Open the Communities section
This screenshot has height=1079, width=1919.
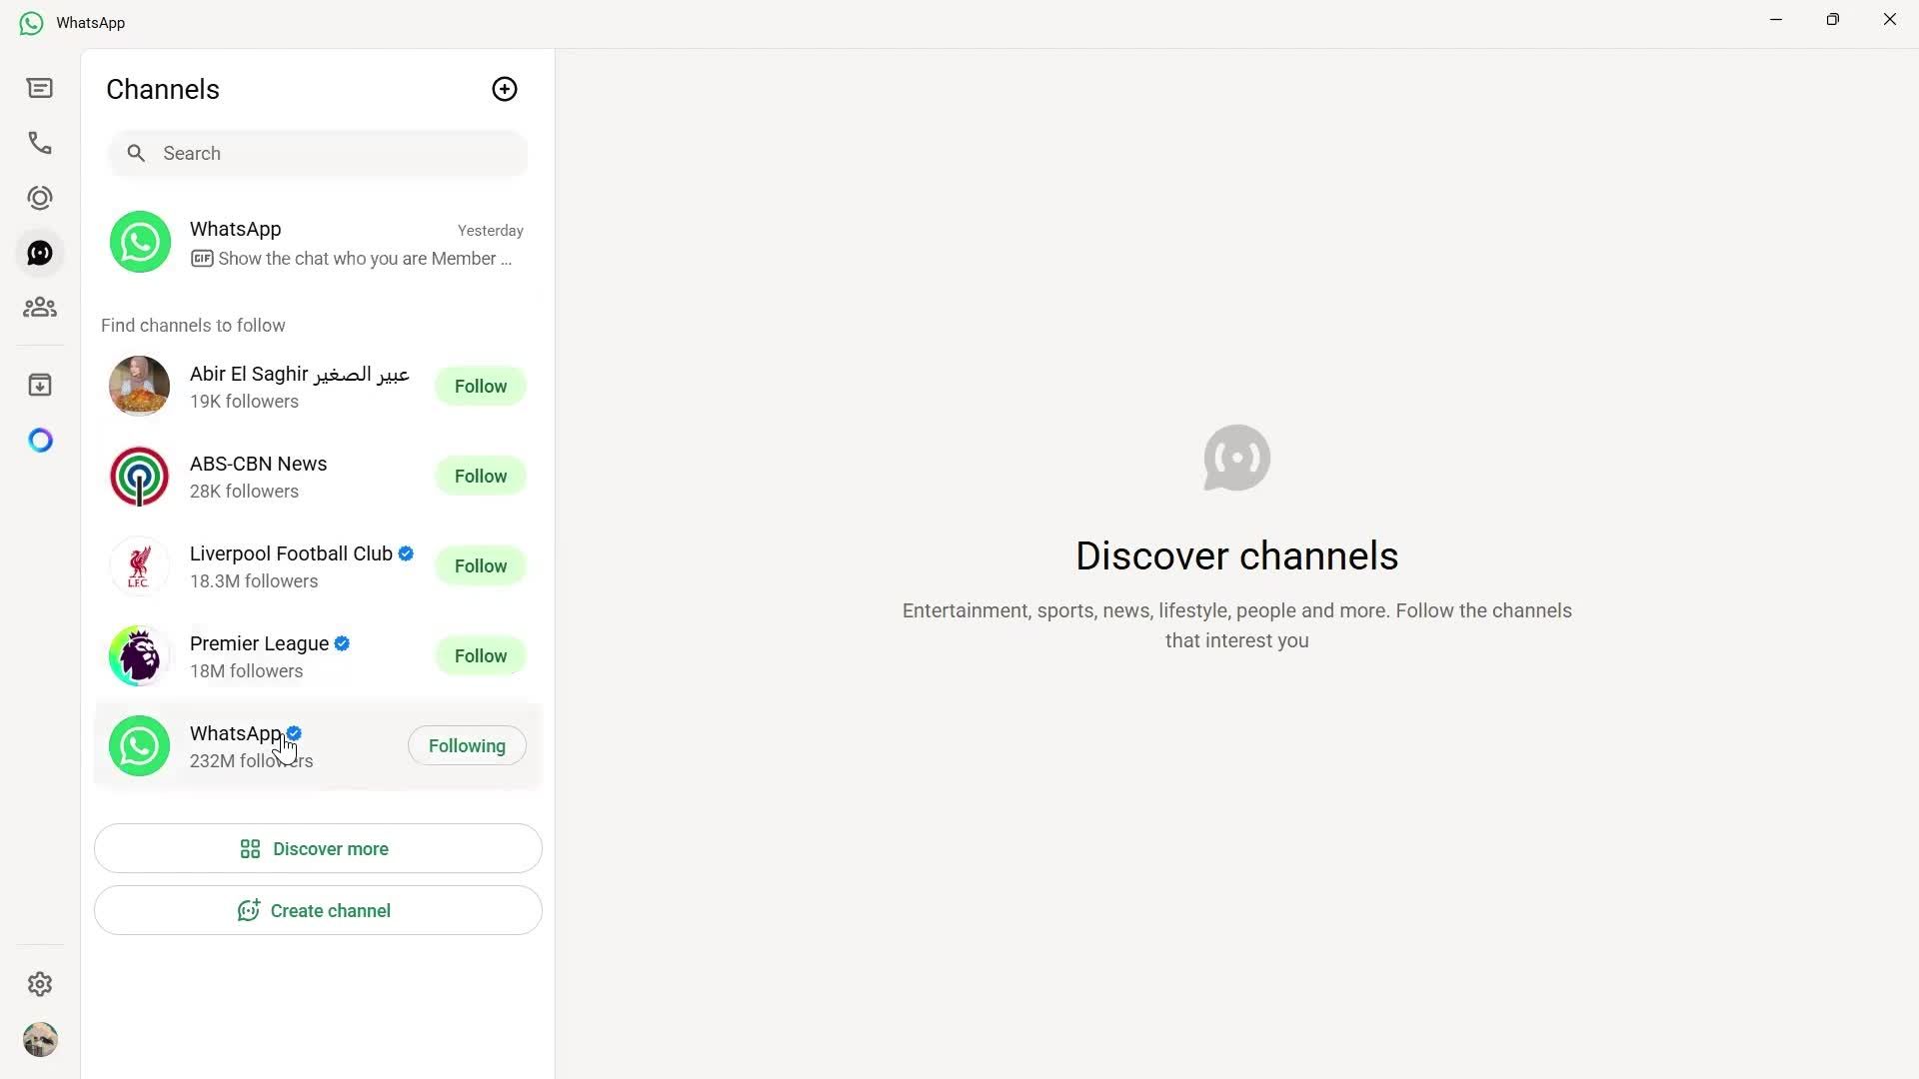40,307
